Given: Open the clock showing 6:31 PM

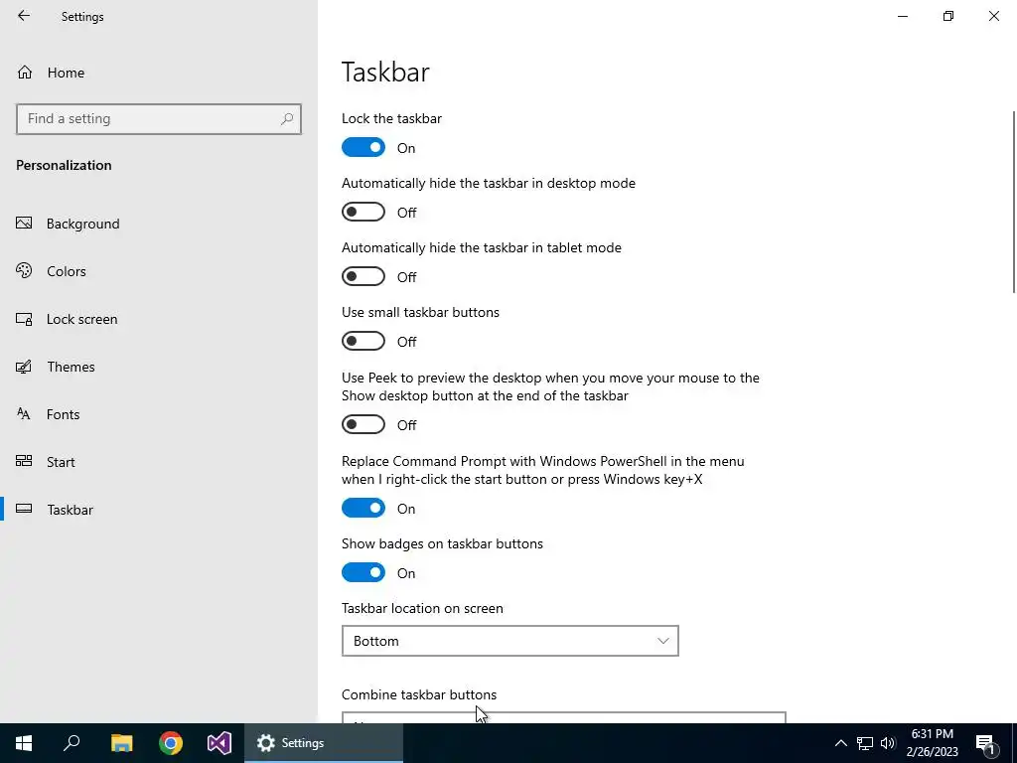Looking at the screenshot, I should [x=932, y=743].
